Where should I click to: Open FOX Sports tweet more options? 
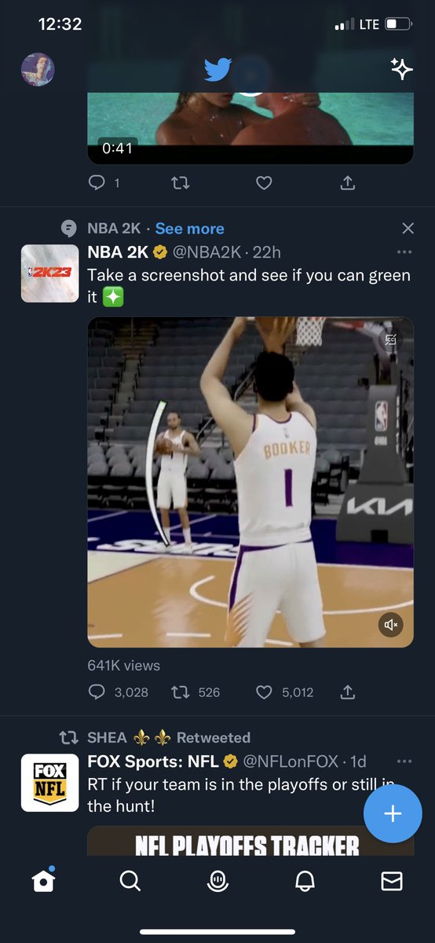click(404, 761)
